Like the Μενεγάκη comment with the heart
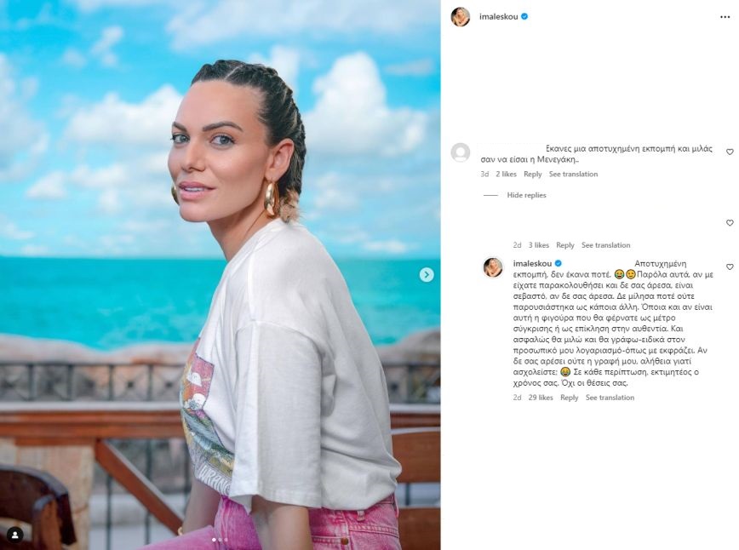Screen dimensions: 739x550 (730, 152)
